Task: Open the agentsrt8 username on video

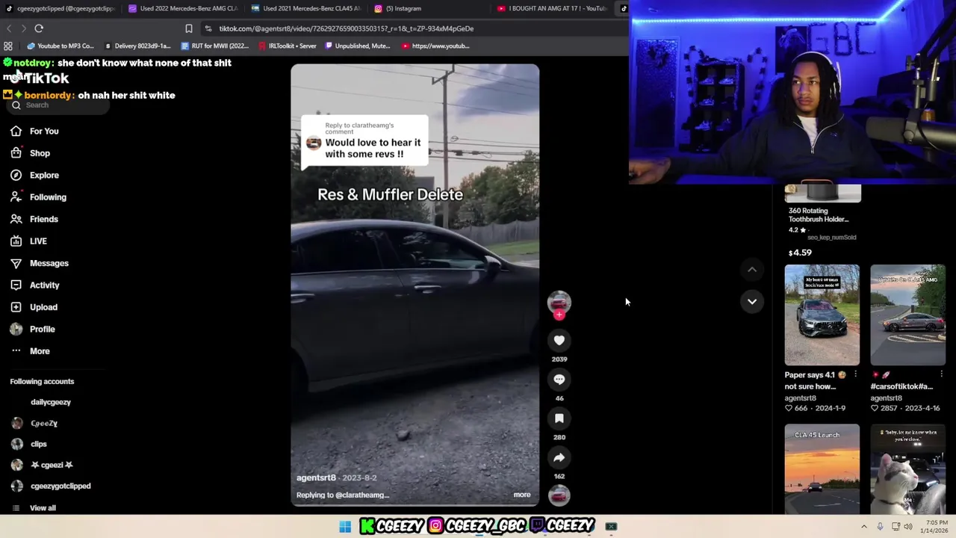Action: coord(316,477)
